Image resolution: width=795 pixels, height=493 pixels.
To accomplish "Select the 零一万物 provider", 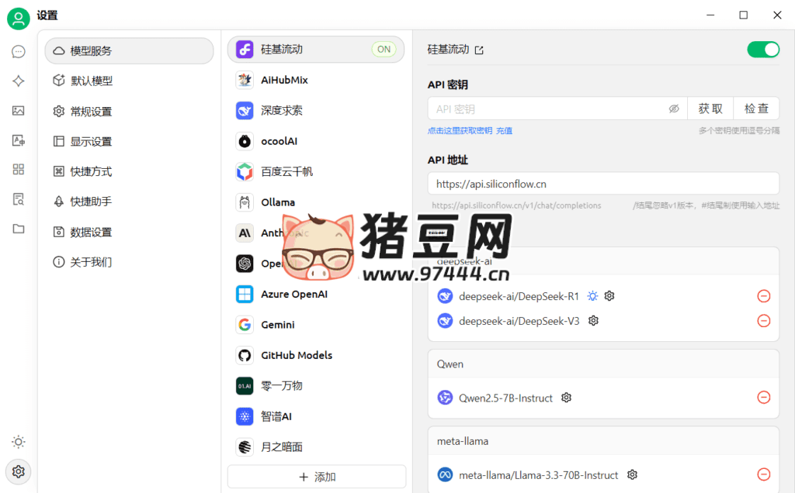I will pyautogui.click(x=316, y=386).
